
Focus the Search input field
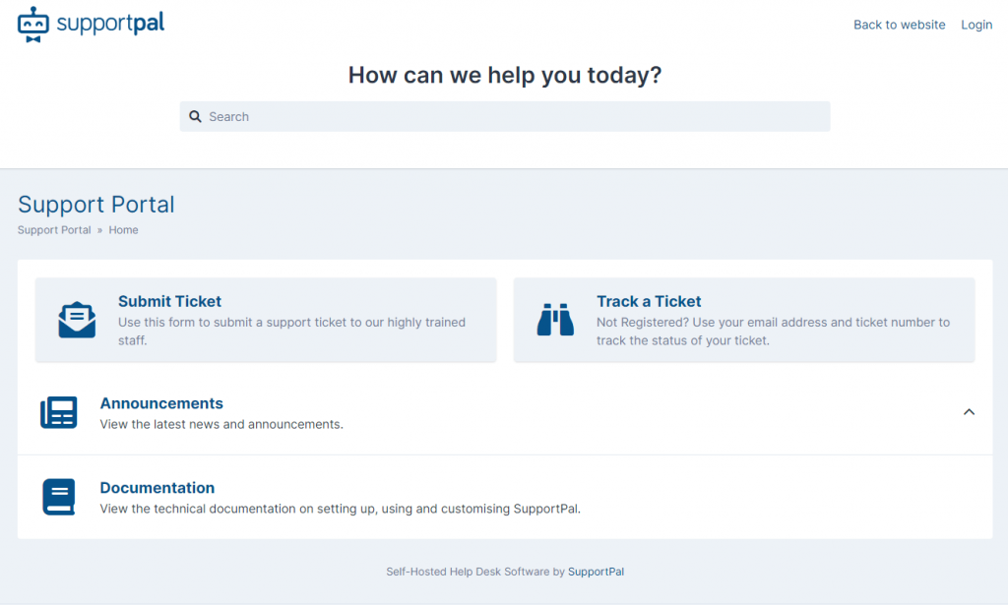tap(505, 116)
